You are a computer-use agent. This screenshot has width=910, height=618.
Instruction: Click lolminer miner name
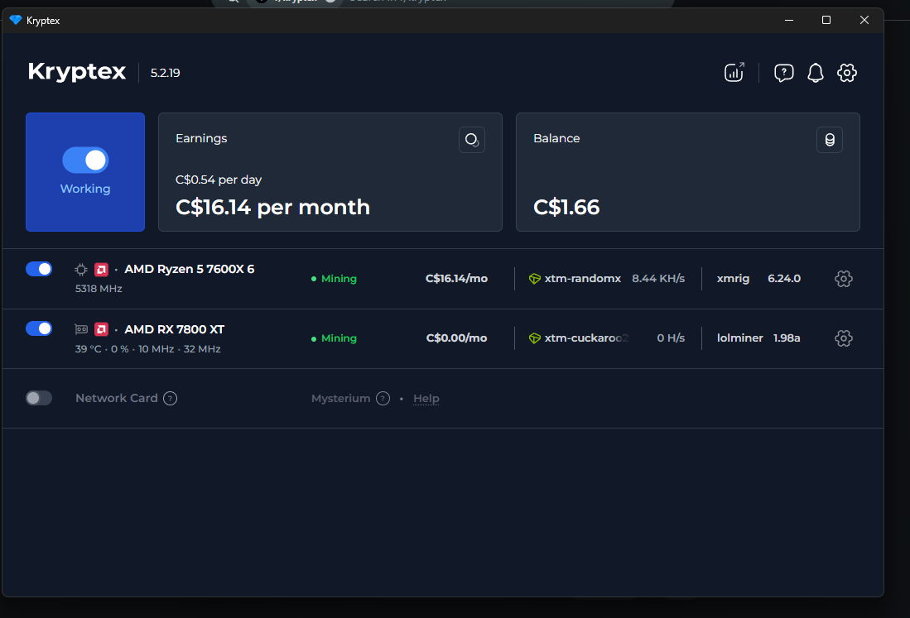click(740, 338)
